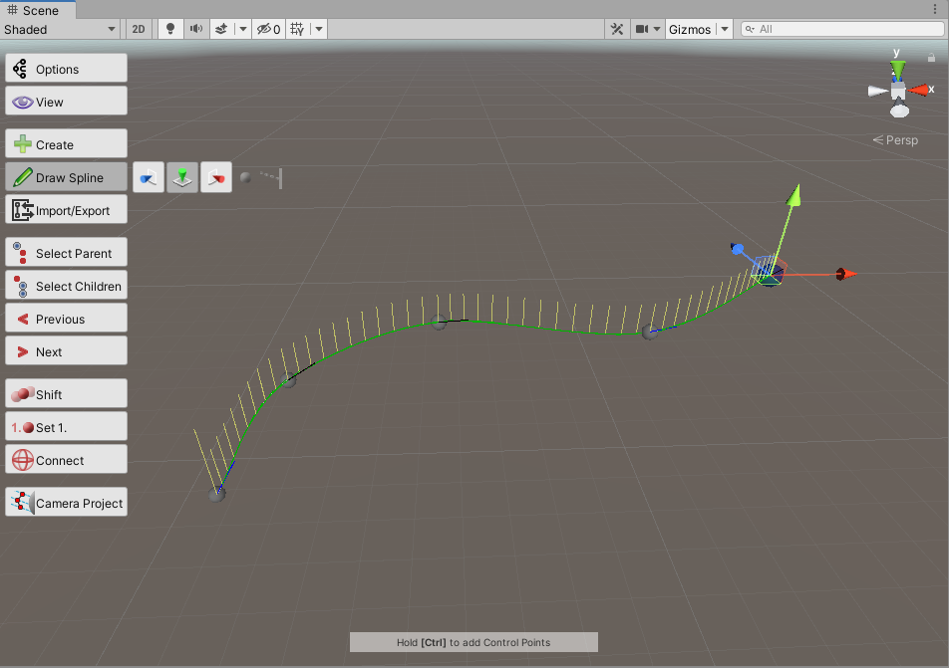Click the Shift control point button
949x668 pixels.
click(66, 393)
